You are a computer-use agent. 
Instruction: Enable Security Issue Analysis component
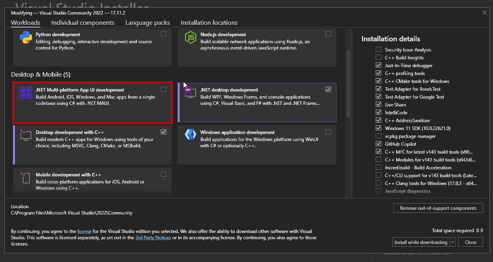tap(378, 49)
